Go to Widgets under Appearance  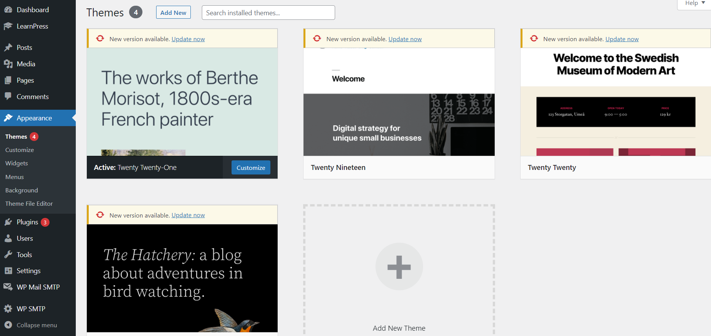[x=16, y=163]
